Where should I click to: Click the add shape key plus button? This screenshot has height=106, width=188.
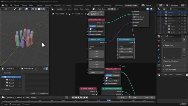click(184, 49)
